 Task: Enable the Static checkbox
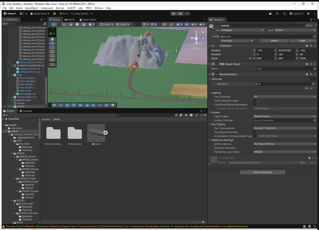pyautogui.click(x=304, y=25)
